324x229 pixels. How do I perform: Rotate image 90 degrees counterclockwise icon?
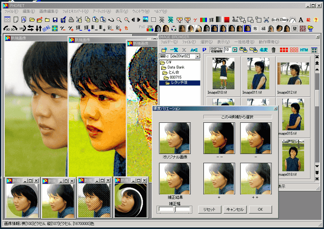(7, 28)
